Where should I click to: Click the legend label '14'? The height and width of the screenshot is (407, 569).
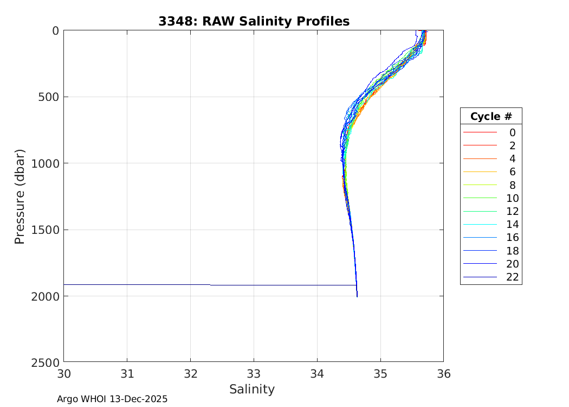click(x=512, y=224)
